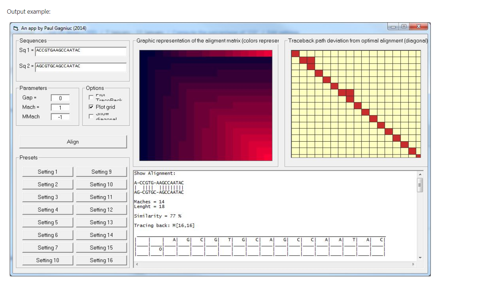Click the aligned sequence "AG-CGTGC-AGCCAATAC"

click(159, 192)
